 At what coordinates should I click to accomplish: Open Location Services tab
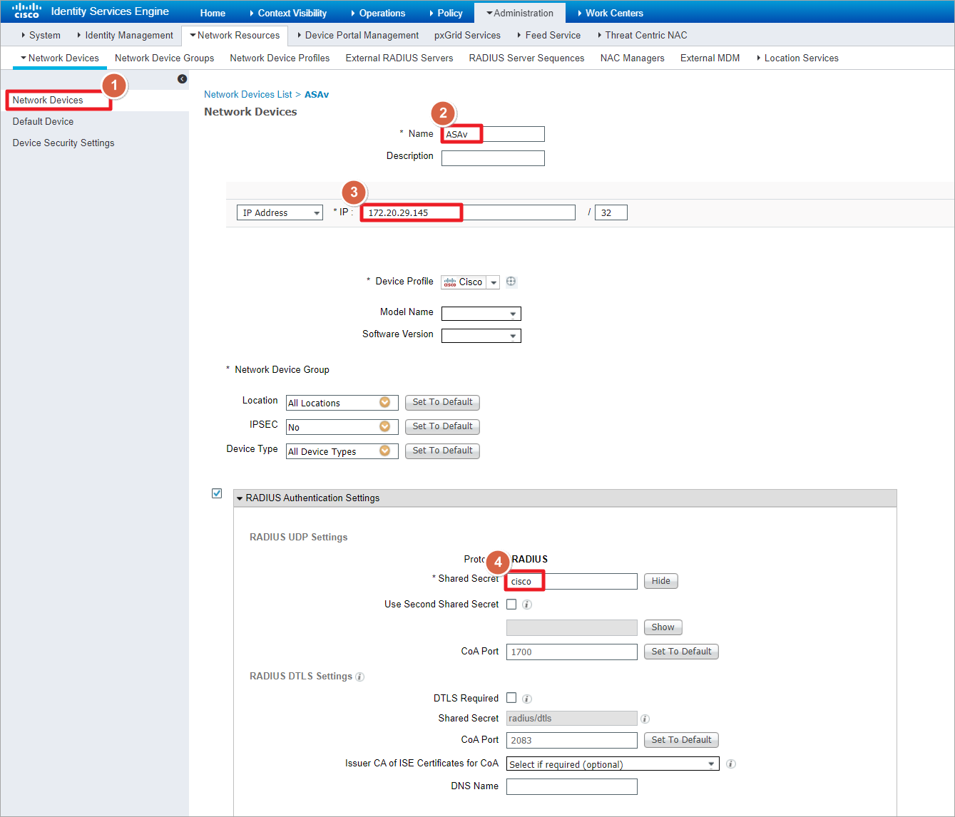pos(797,58)
